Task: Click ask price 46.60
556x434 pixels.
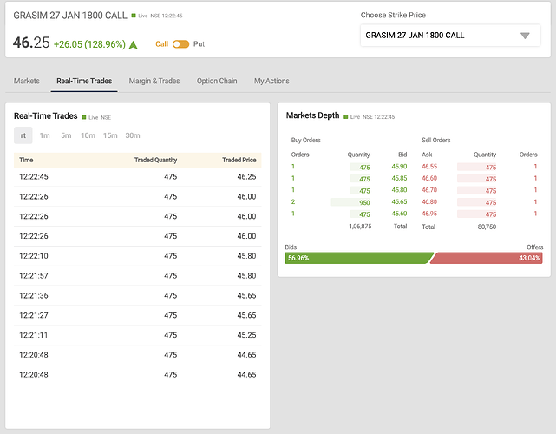Action: (x=429, y=178)
